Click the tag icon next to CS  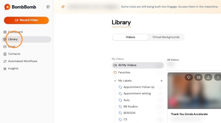pos(120,119)
